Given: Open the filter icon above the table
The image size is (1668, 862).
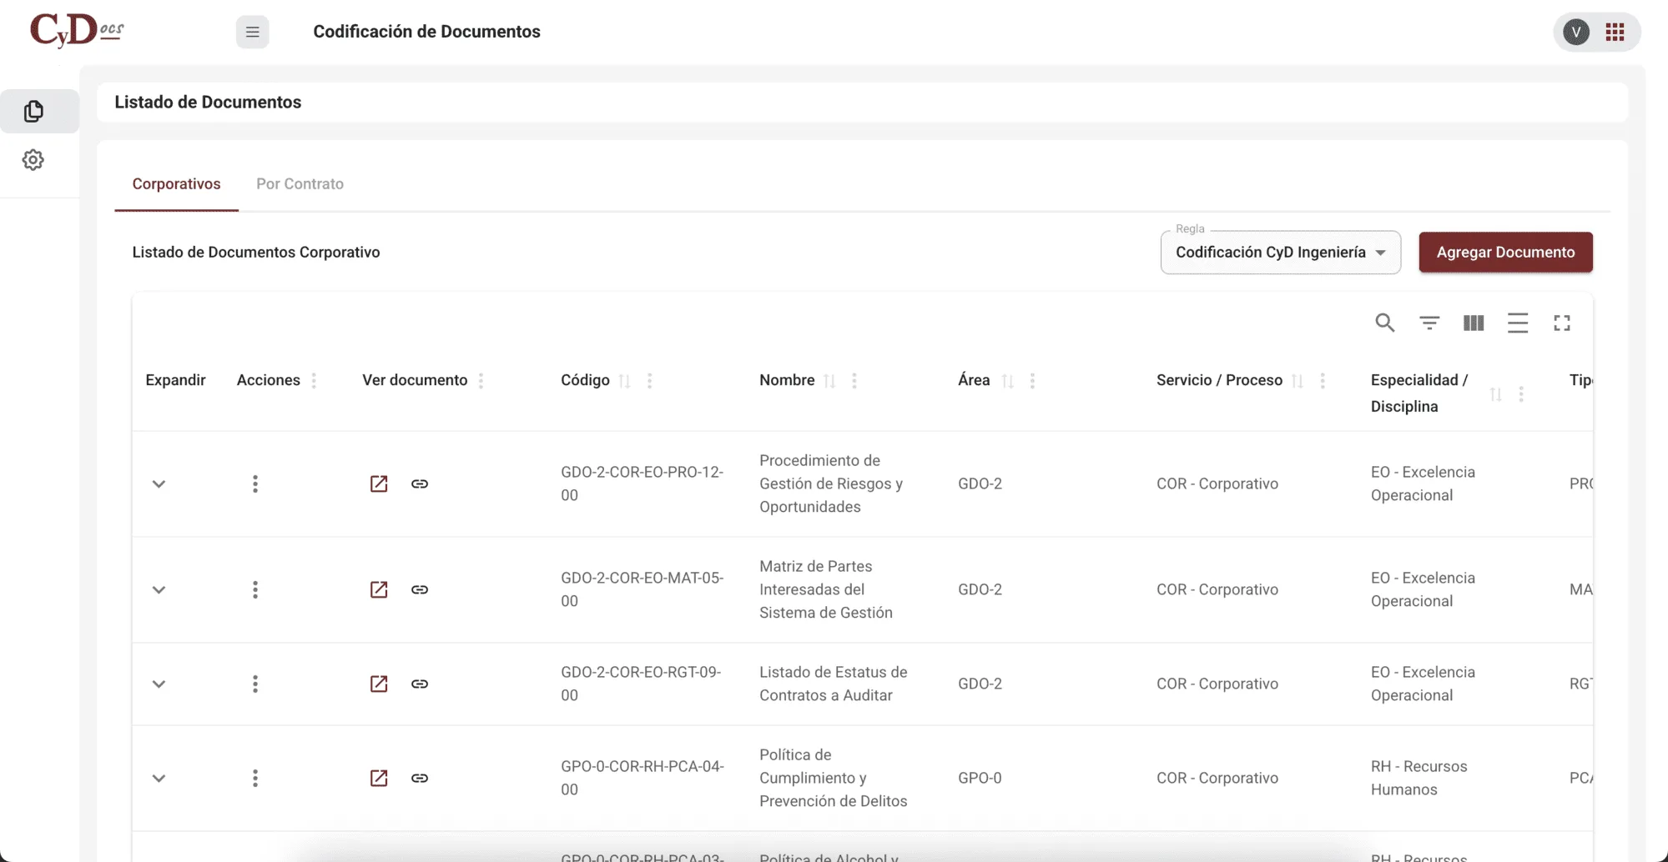Looking at the screenshot, I should tap(1429, 323).
